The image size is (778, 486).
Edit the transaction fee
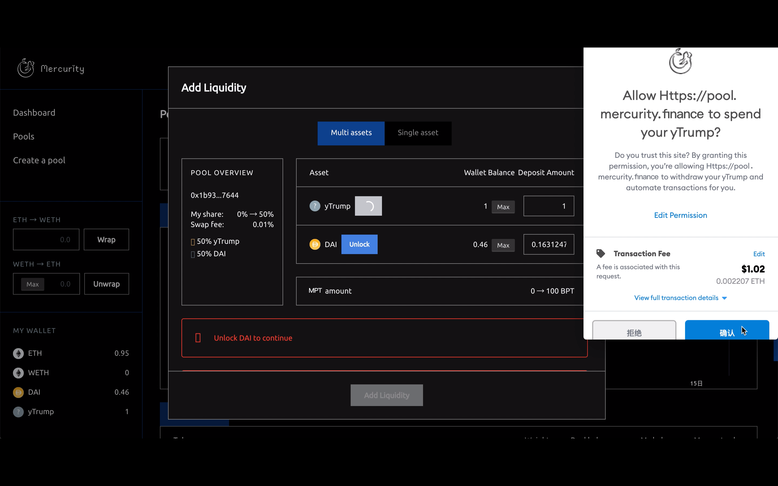[x=759, y=254]
